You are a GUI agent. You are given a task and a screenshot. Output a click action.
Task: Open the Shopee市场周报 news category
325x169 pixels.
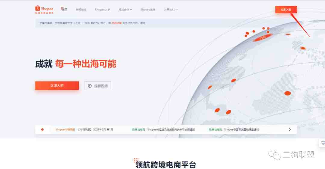(65, 129)
